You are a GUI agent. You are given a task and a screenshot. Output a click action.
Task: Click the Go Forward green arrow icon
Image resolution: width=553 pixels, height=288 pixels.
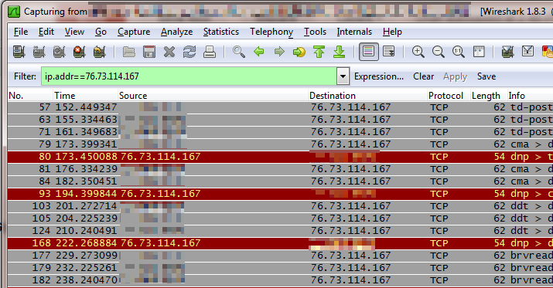click(x=279, y=52)
